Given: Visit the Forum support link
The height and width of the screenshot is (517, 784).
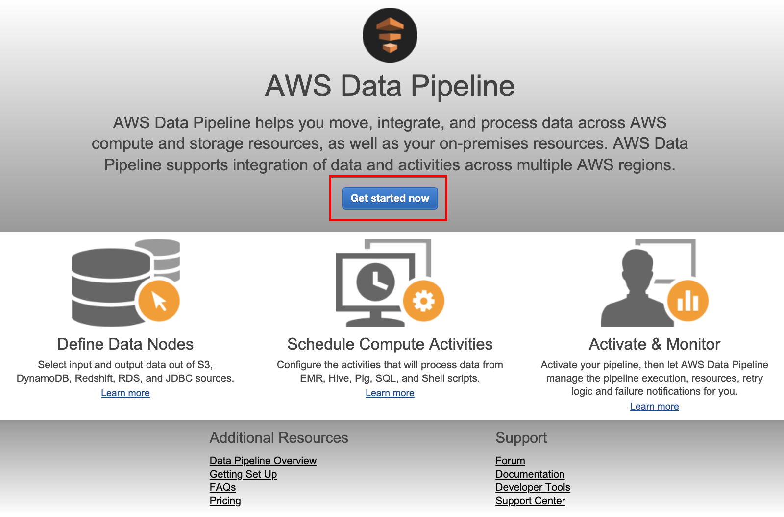Looking at the screenshot, I should pyautogui.click(x=511, y=460).
